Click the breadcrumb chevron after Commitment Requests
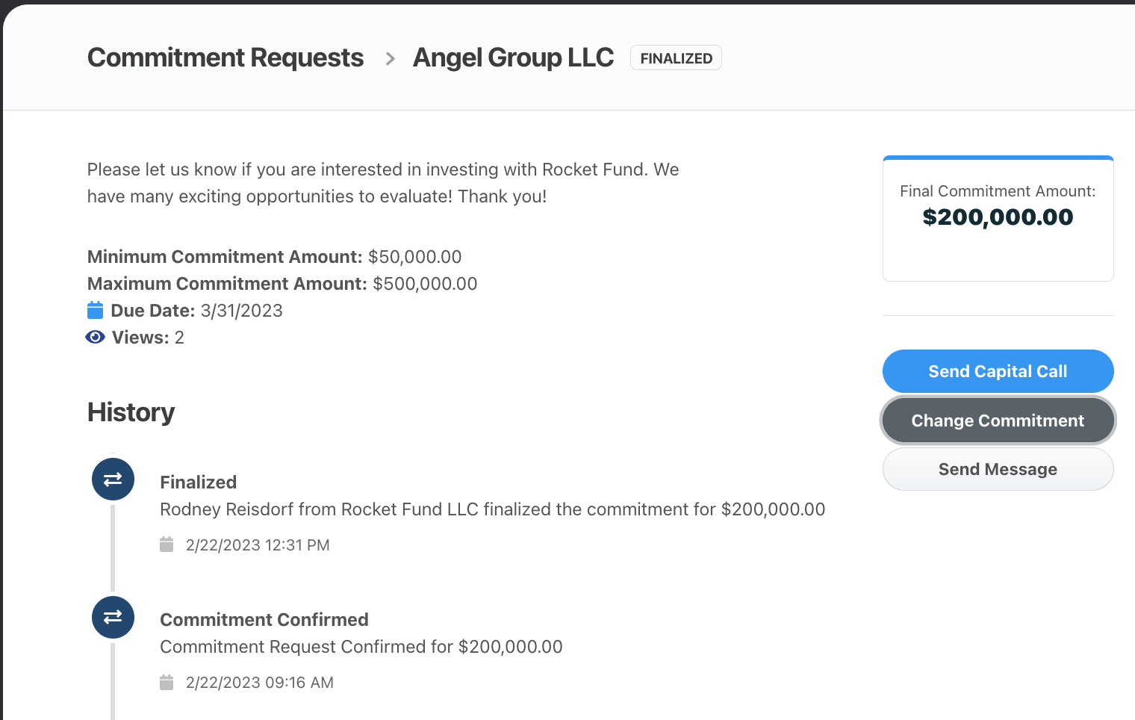Screen dimensions: 1135x720 (x=389, y=58)
